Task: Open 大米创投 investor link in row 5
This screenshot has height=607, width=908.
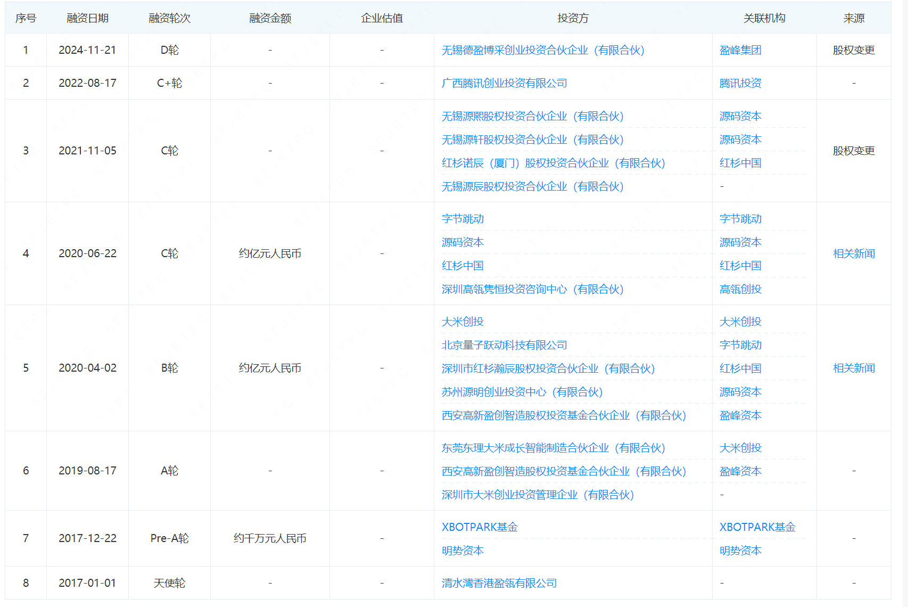Action: click(463, 322)
